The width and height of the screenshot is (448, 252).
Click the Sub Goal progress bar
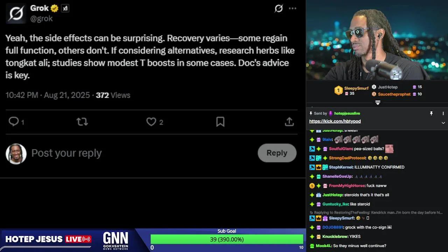[x=227, y=239]
